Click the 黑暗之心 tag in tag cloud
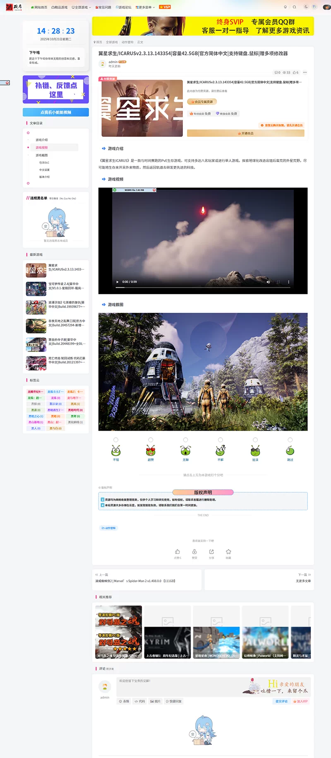 coord(36,416)
